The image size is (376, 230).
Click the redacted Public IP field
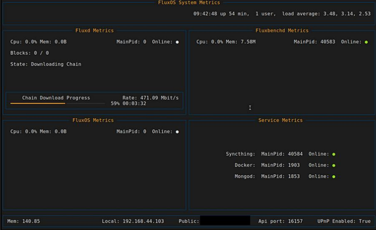225,220
